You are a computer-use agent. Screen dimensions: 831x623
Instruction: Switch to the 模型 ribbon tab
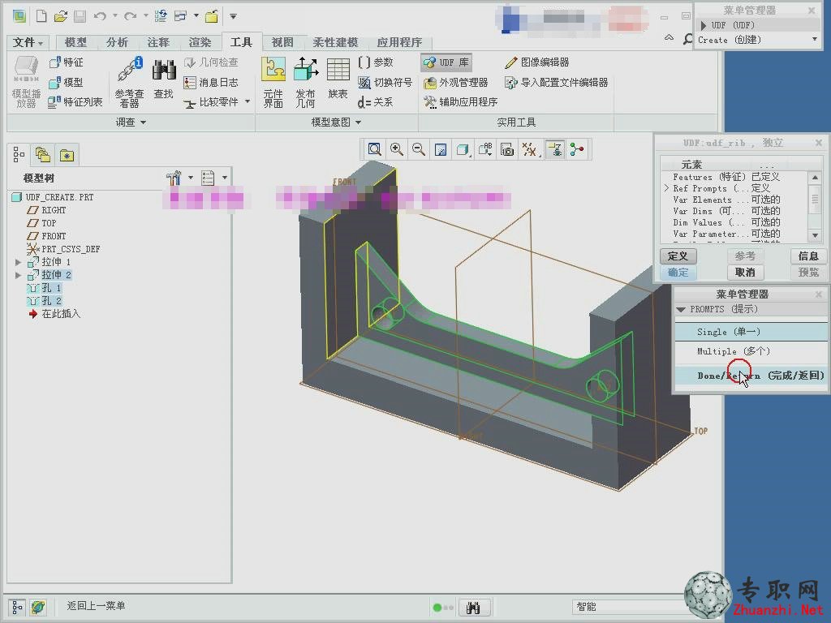coord(75,42)
